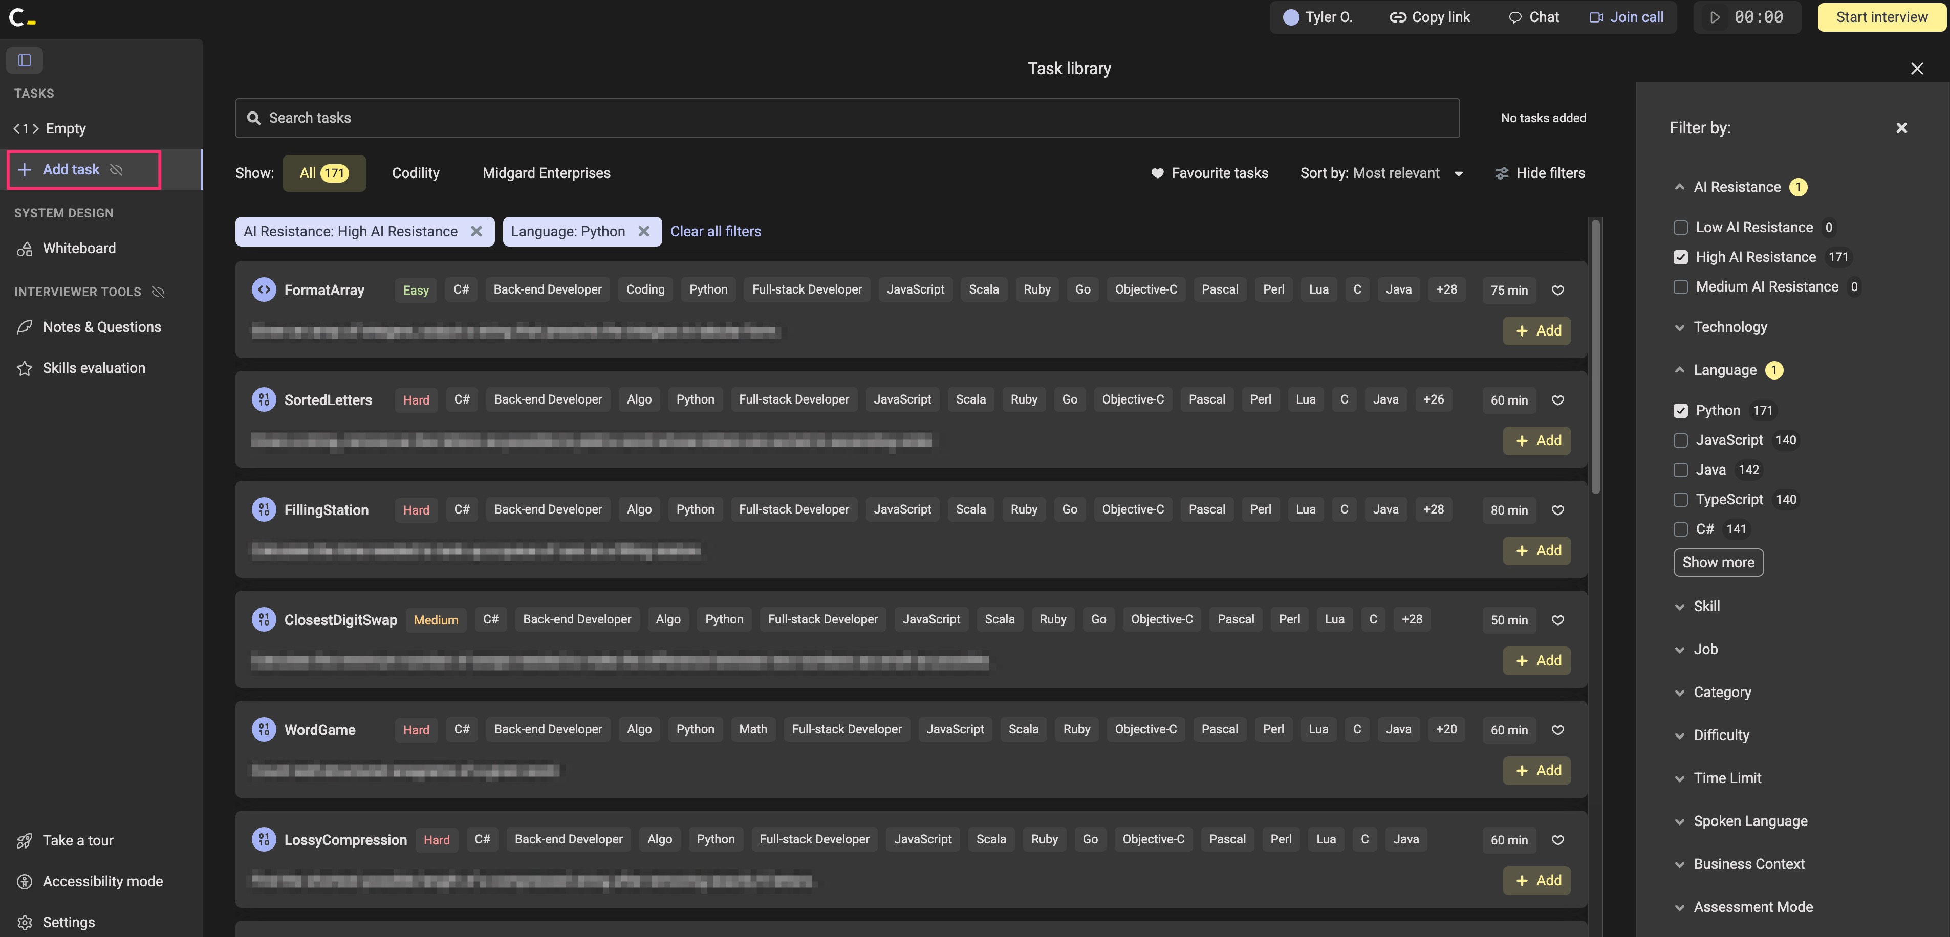Screen dimensions: 1950x937
Task: Close the Task library
Action: point(1916,69)
